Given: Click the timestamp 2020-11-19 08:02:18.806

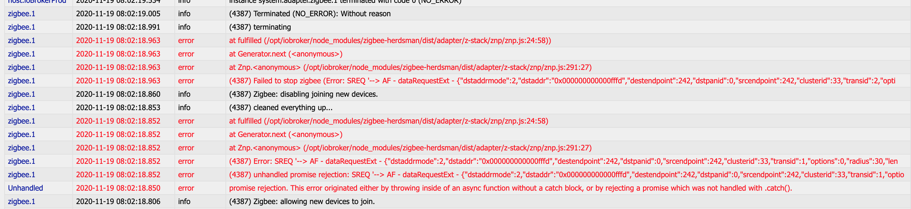Looking at the screenshot, I should point(118,202).
